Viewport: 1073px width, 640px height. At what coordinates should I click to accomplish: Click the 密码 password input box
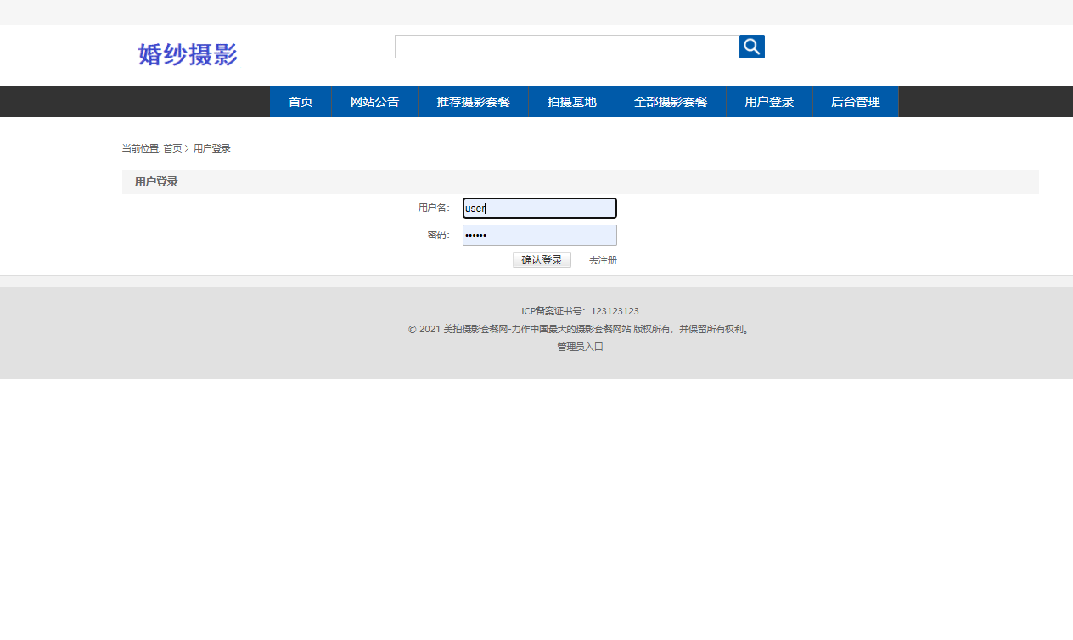(x=539, y=235)
